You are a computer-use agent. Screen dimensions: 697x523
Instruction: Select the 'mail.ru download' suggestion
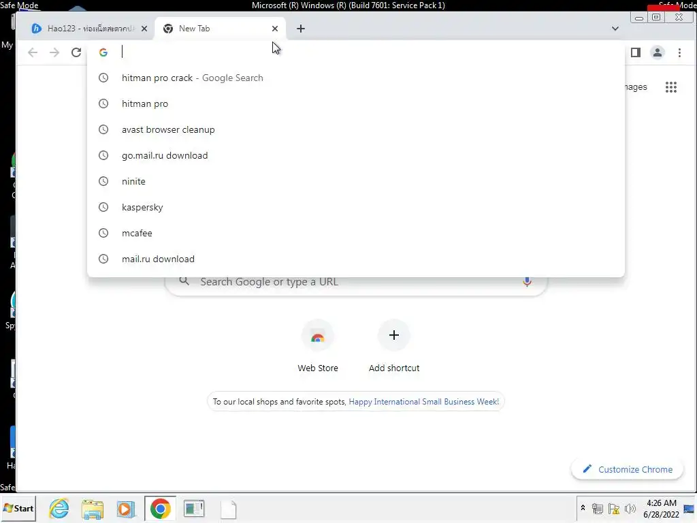pyautogui.click(x=355, y=258)
